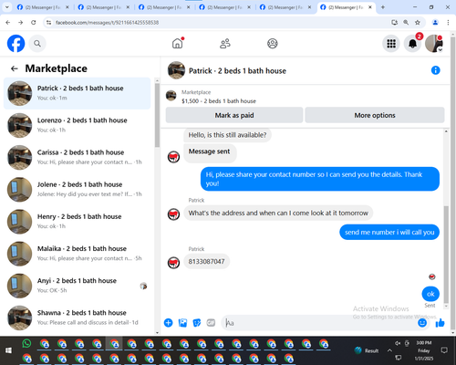Reload the page with the refresh icon

pos(34,22)
